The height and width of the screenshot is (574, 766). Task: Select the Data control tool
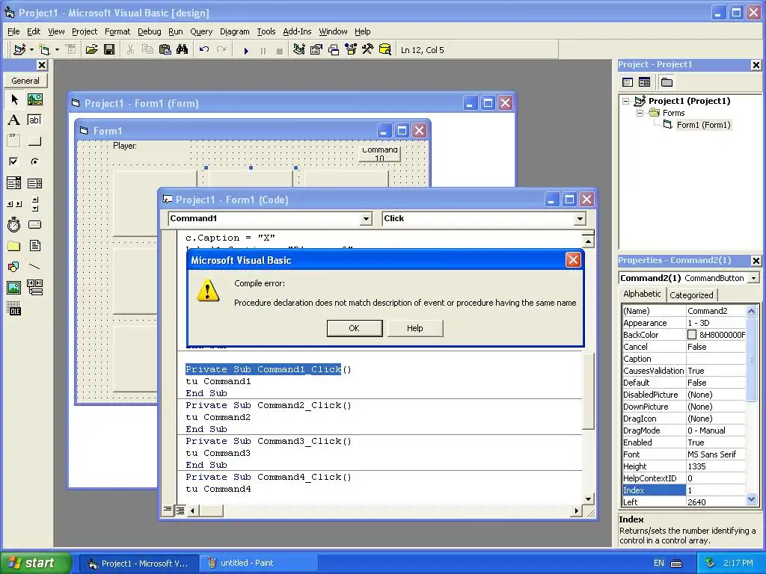pos(34,288)
